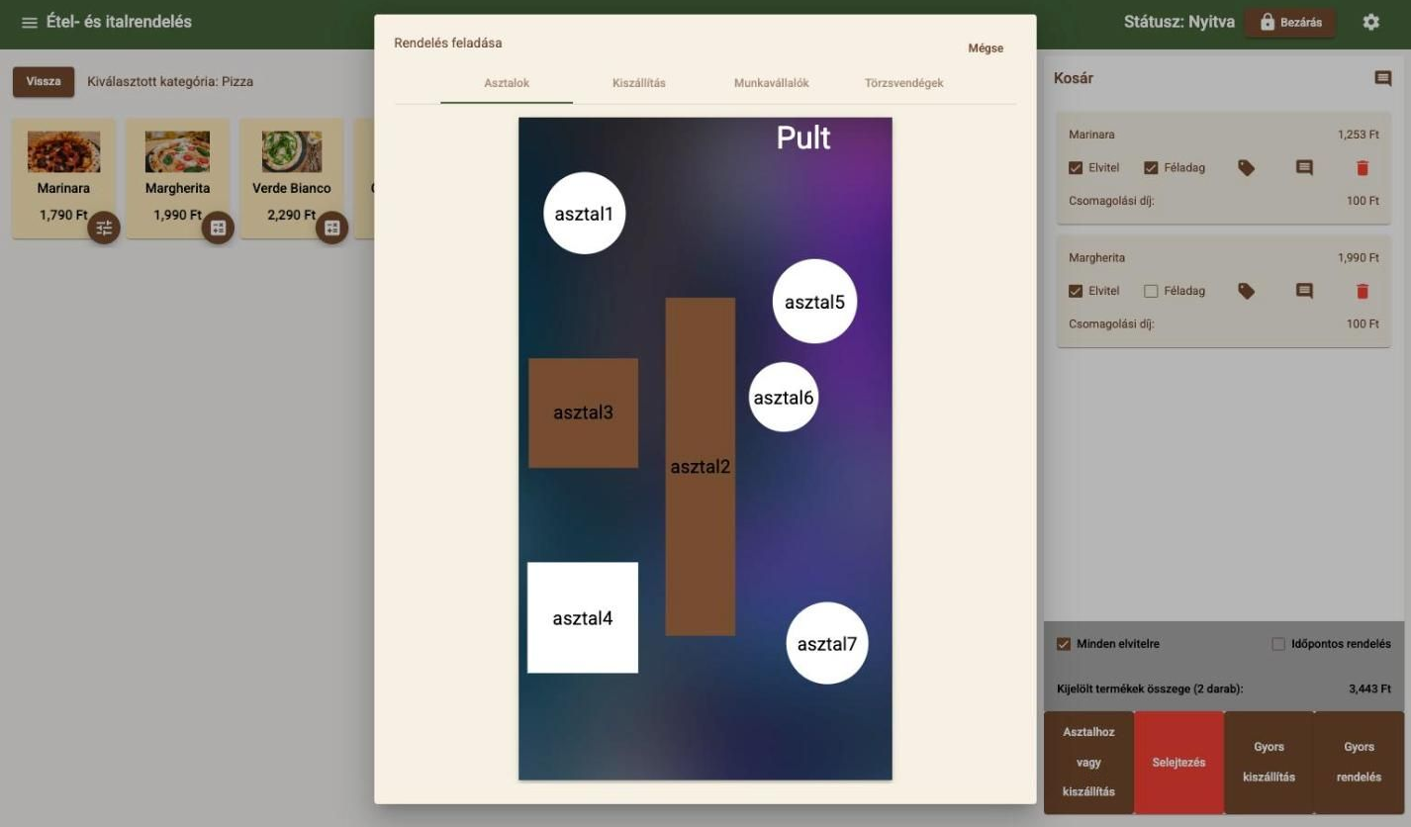Add a comment to the Marinara basket item
Image resolution: width=1411 pixels, height=827 pixels.
pyautogui.click(x=1304, y=168)
